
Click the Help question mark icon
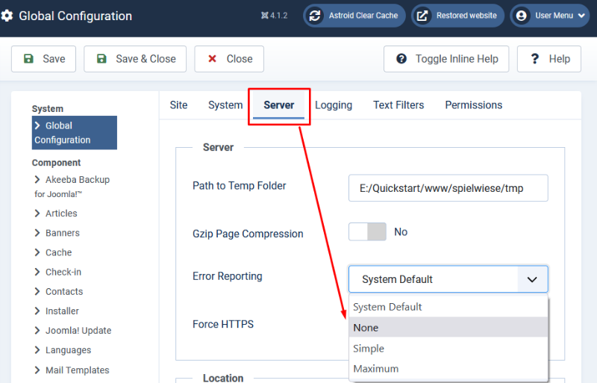pos(535,59)
